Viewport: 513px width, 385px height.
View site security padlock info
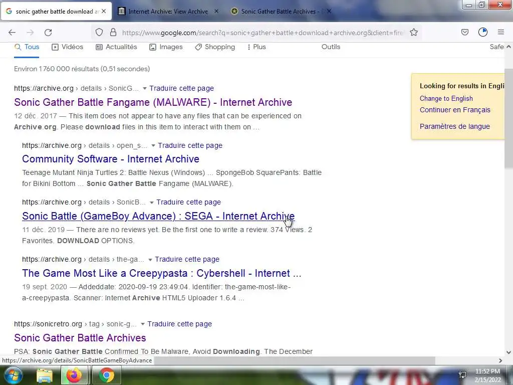(113, 32)
